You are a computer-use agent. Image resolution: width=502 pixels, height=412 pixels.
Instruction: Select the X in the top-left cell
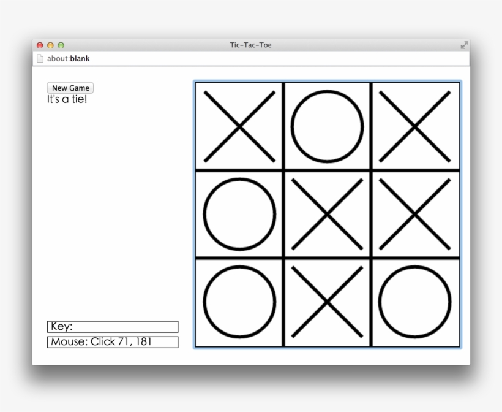tap(239, 124)
